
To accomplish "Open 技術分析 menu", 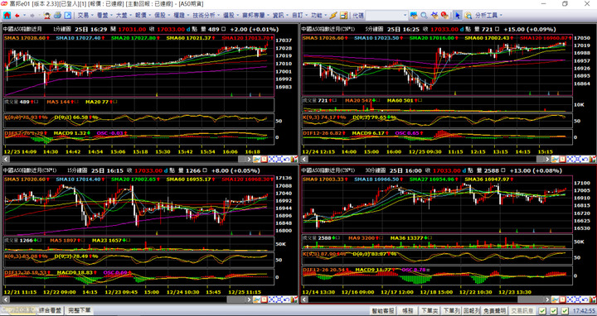I will pos(204,16).
